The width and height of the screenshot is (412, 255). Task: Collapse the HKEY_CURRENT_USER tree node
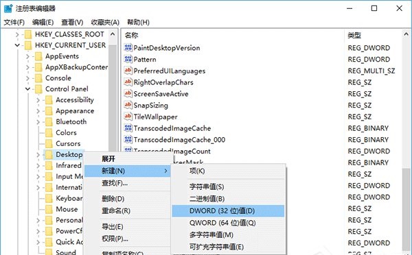click(x=17, y=45)
